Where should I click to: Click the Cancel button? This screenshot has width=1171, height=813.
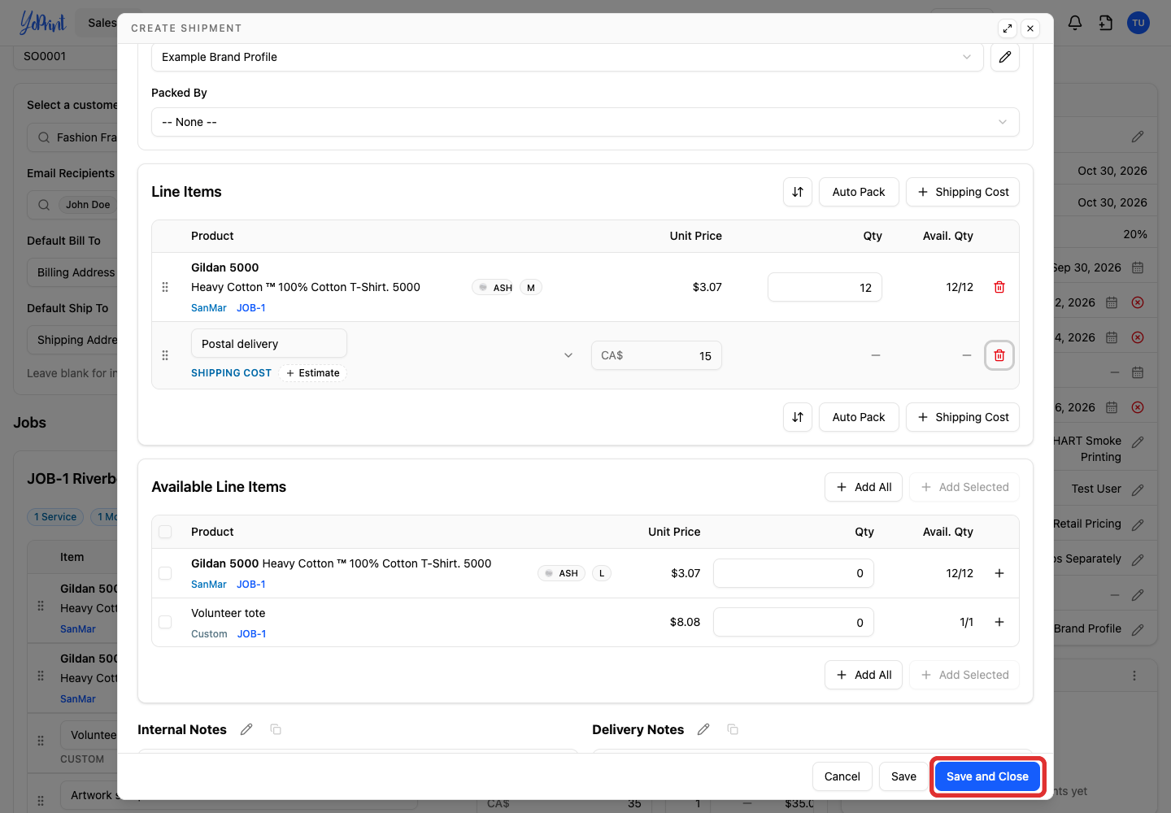(x=842, y=776)
